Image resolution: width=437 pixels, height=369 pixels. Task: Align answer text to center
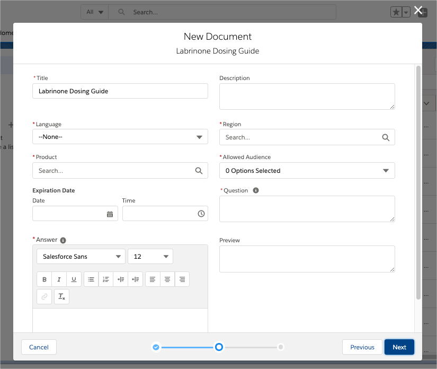pos(167,279)
